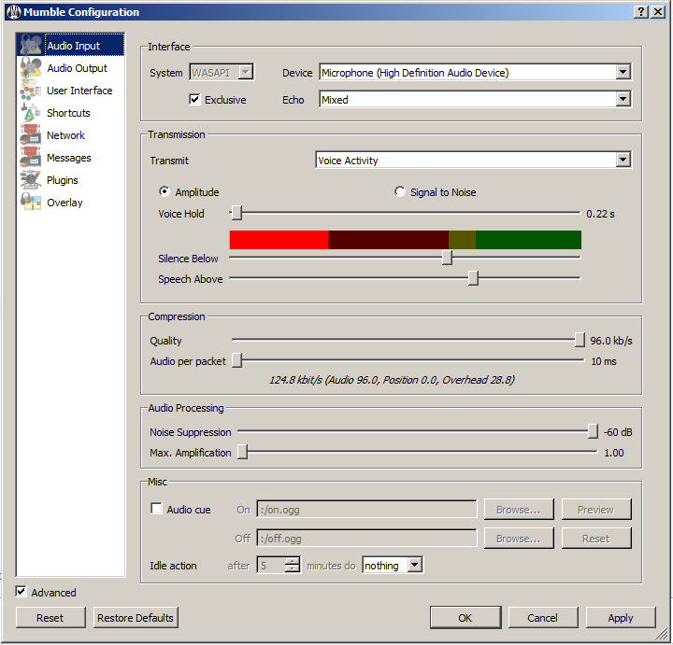Click the Quality slider handle
The width and height of the screenshot is (673, 645).
[580, 340]
